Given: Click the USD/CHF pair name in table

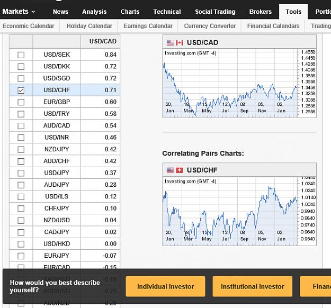Looking at the screenshot, I should 57,90.
